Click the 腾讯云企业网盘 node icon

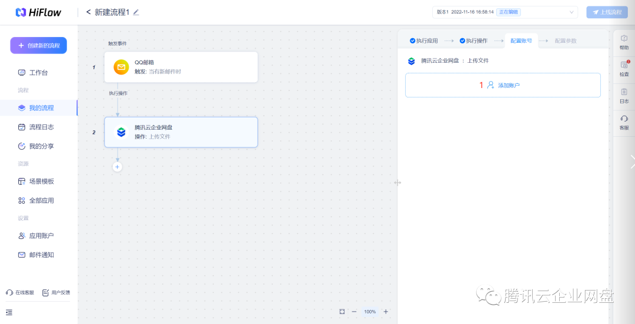pos(121,132)
